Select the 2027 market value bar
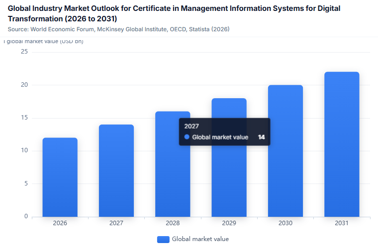 click(116, 171)
